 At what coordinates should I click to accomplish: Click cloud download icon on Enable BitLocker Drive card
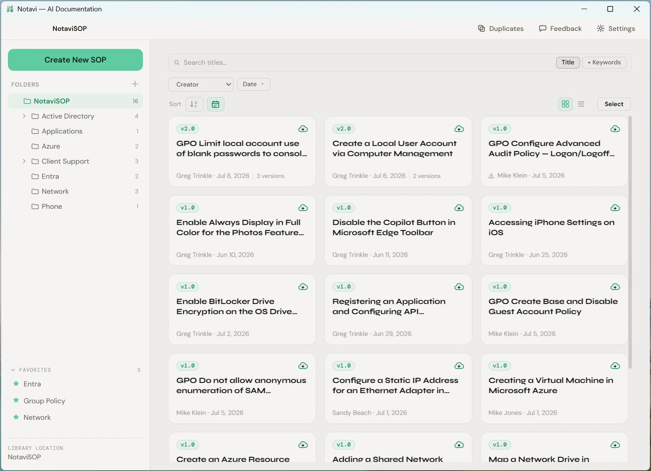(x=303, y=287)
